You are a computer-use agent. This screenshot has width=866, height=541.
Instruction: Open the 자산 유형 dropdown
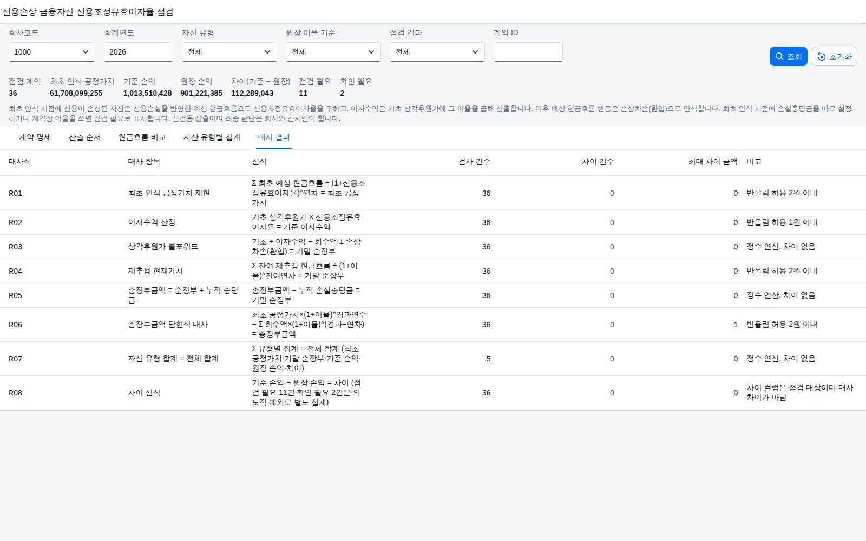click(x=229, y=52)
